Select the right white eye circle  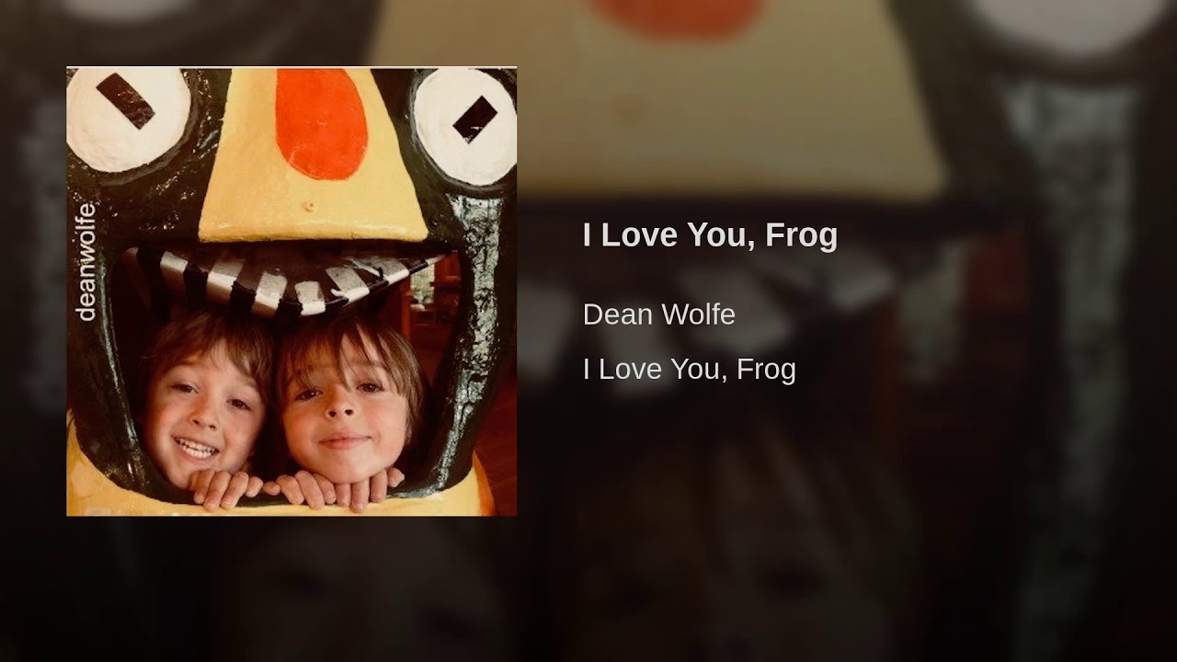(x=464, y=125)
